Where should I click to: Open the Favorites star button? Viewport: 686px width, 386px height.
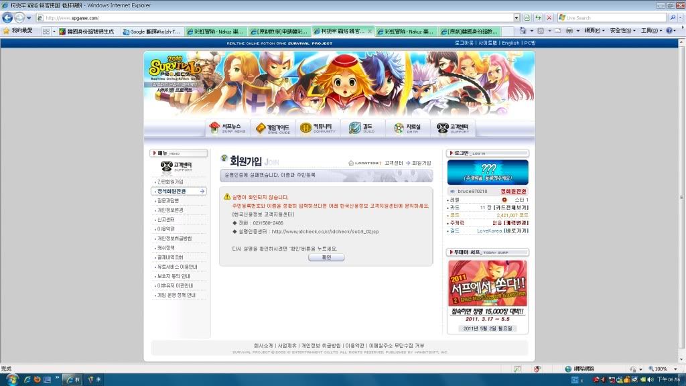(x=6, y=31)
